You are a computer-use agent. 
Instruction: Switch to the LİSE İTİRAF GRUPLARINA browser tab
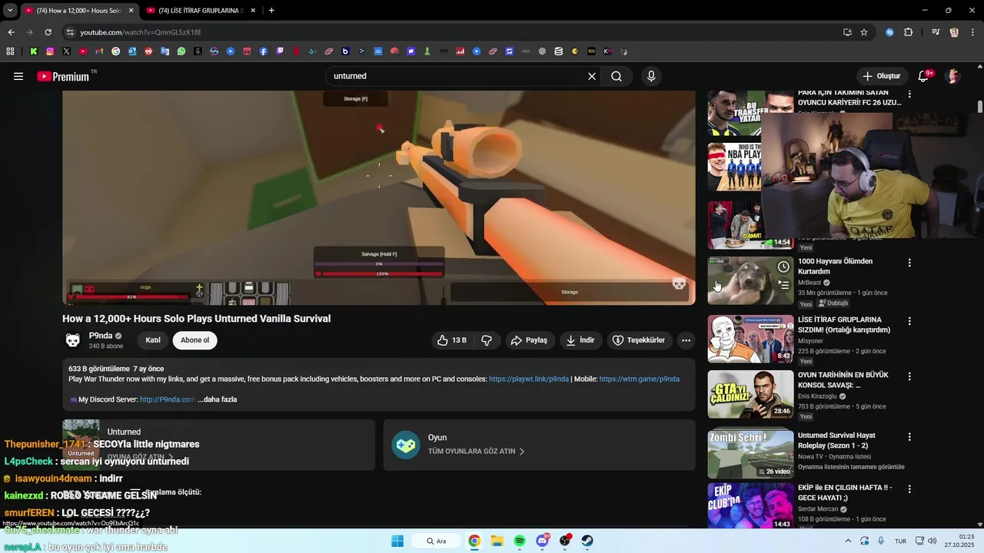pos(200,11)
